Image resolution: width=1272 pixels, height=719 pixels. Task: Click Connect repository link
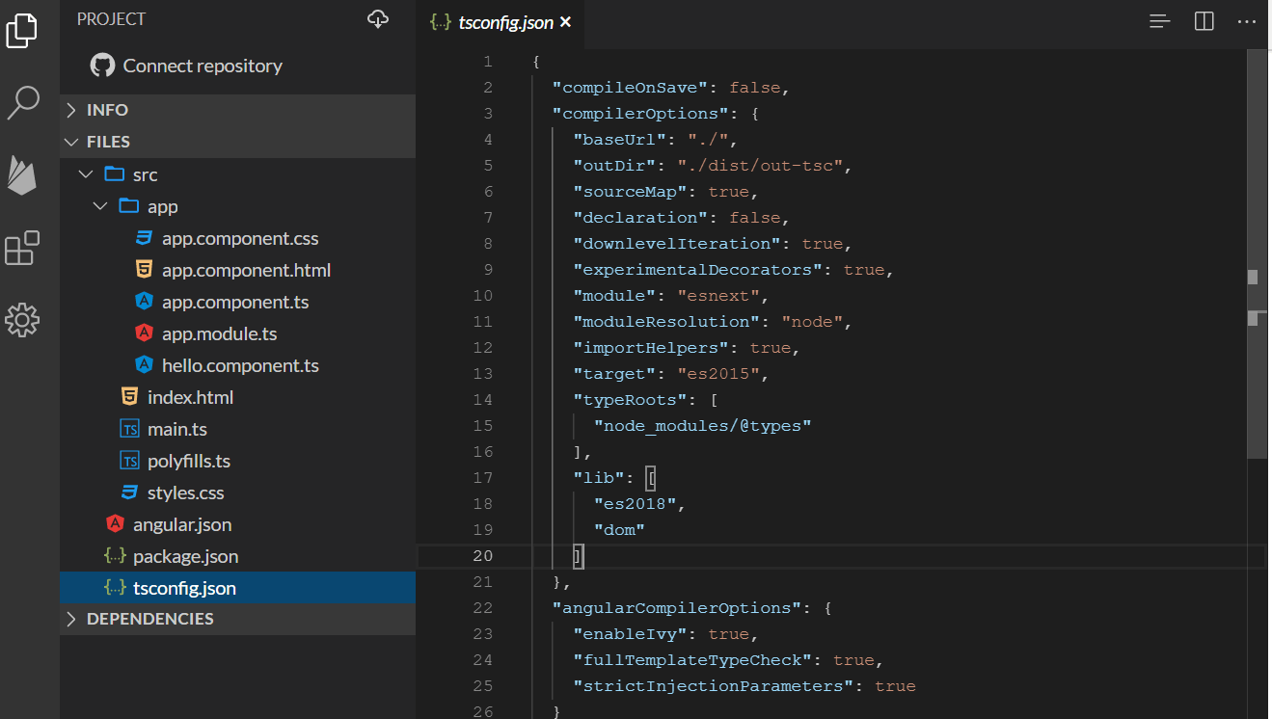[x=202, y=66]
